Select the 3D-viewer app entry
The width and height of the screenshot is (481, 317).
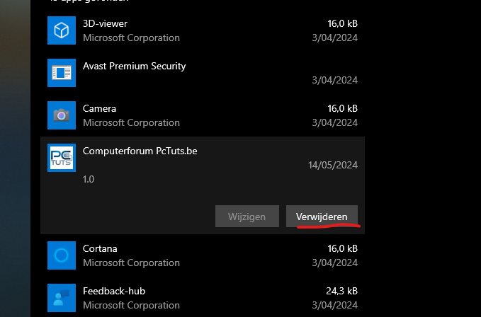pyautogui.click(x=203, y=30)
